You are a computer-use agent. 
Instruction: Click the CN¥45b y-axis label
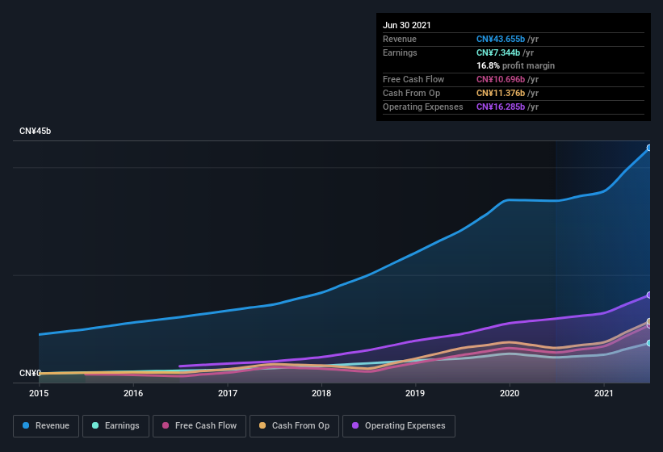(x=35, y=132)
